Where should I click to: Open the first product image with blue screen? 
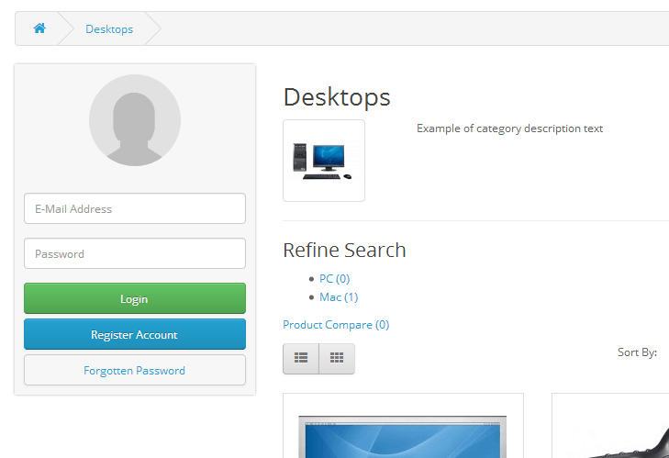point(403,435)
